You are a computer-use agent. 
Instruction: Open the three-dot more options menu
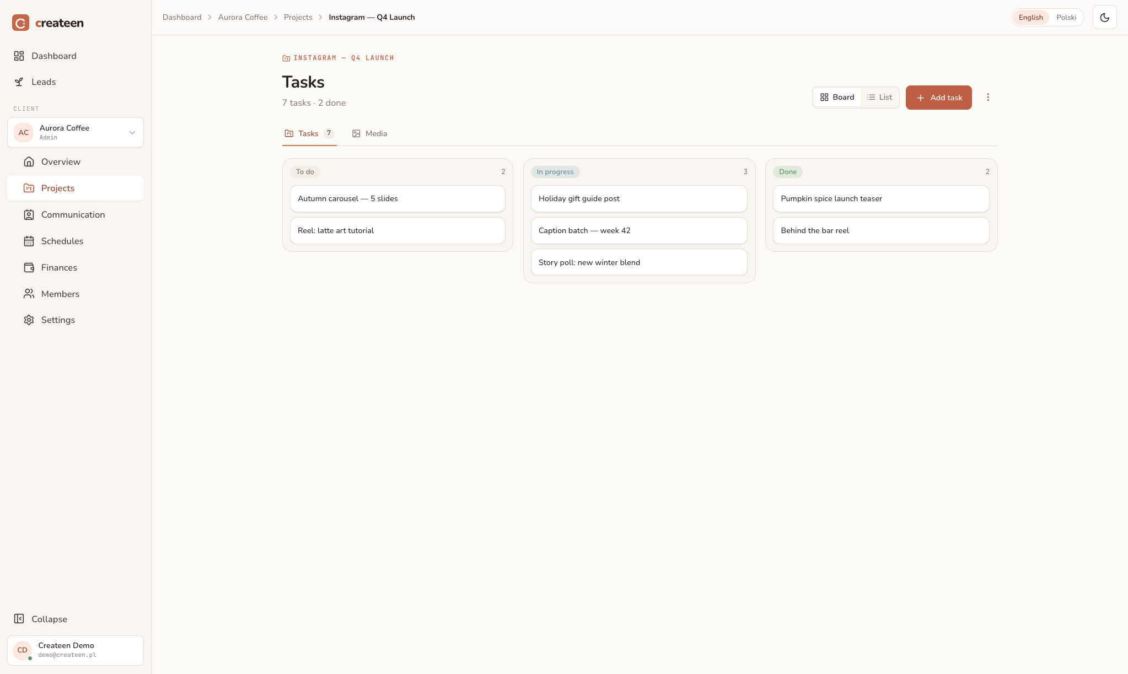(x=988, y=98)
